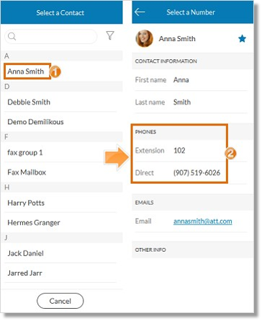Click the Cancel button
This screenshot has height=321, width=262.
coord(60,301)
